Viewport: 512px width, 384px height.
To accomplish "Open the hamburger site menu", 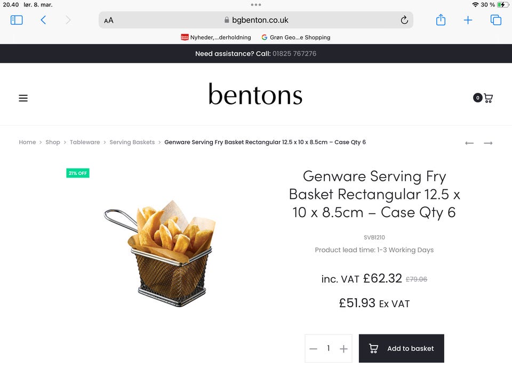I will pyautogui.click(x=23, y=98).
